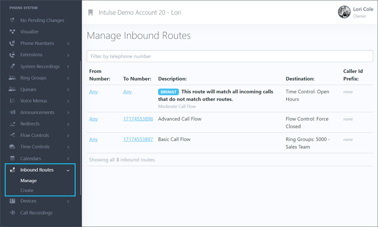378x227 pixels.
Task: Expand the Time Controls chevron
Action: point(68,147)
